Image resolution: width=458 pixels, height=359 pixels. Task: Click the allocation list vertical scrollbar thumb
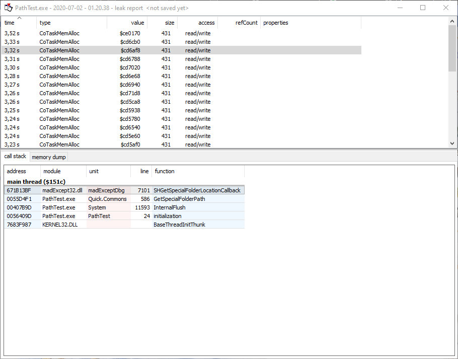(x=452, y=48)
